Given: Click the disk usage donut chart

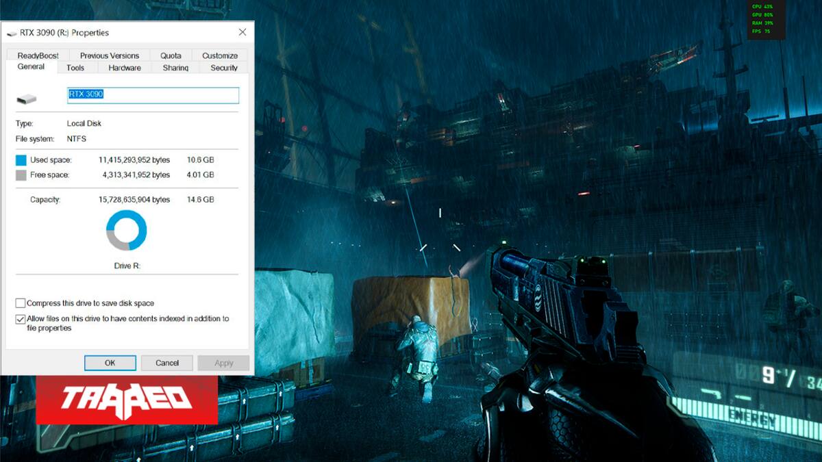Looking at the screenshot, I should (126, 230).
